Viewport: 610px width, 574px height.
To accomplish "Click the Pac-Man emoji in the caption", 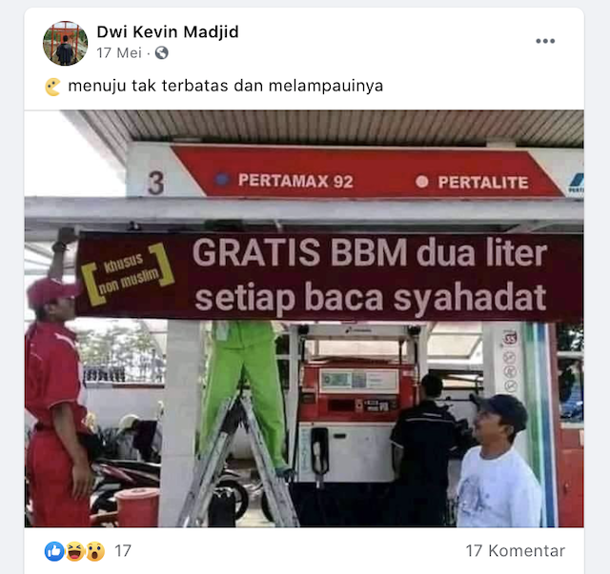I will click(x=53, y=87).
